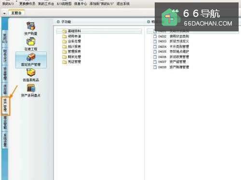Open the 凭证管理 folder
241x180 pixels.
71,62
